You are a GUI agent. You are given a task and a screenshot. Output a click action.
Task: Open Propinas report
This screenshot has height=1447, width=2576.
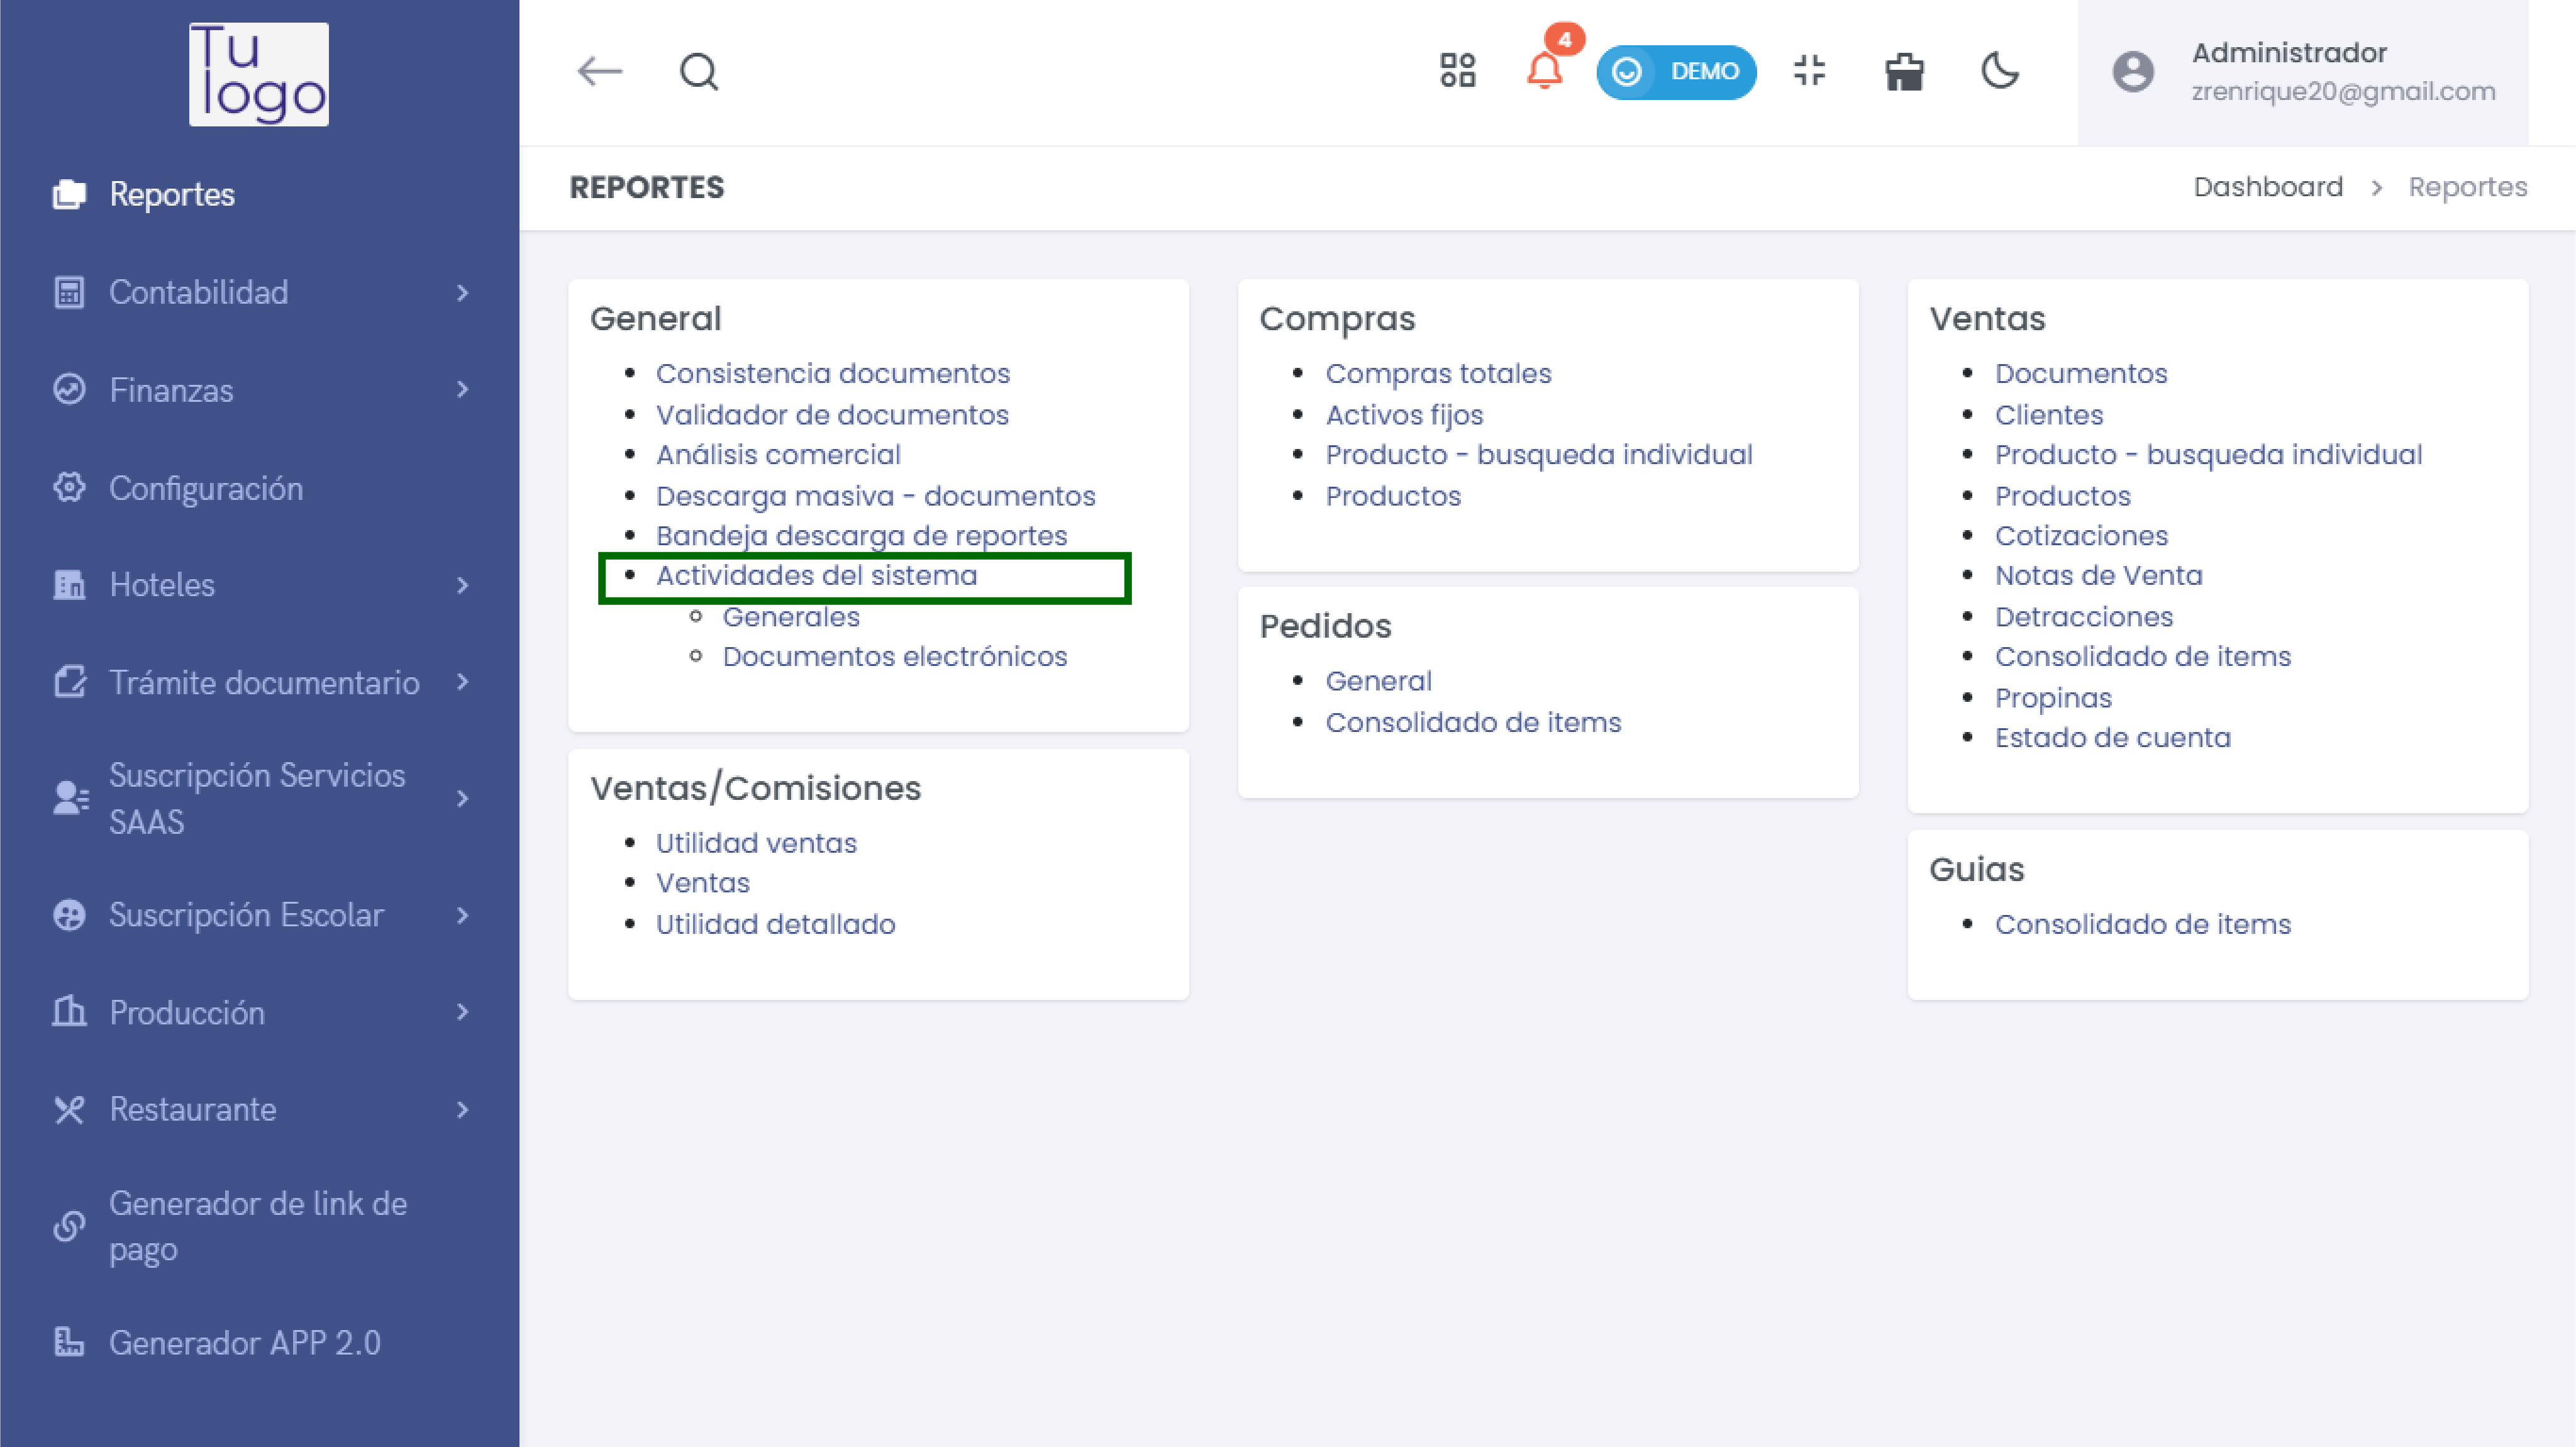coord(2053,698)
